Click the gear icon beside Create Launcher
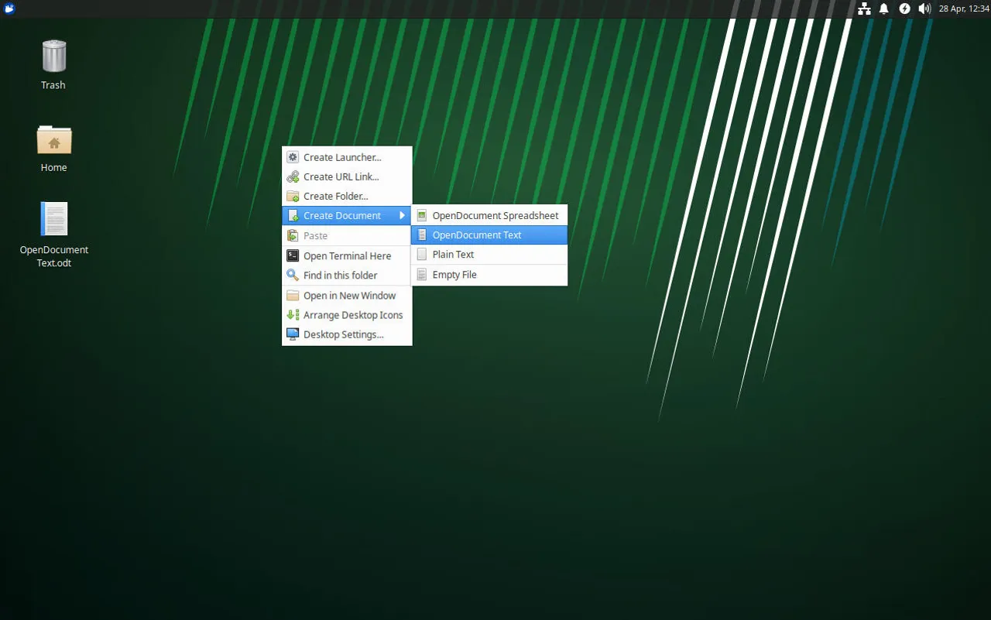The width and height of the screenshot is (991, 620). 293,157
